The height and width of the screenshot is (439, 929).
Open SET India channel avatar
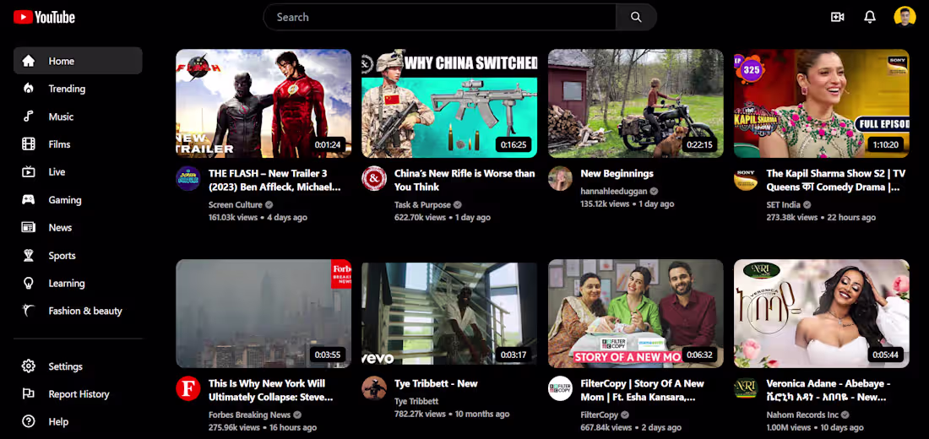(x=746, y=178)
